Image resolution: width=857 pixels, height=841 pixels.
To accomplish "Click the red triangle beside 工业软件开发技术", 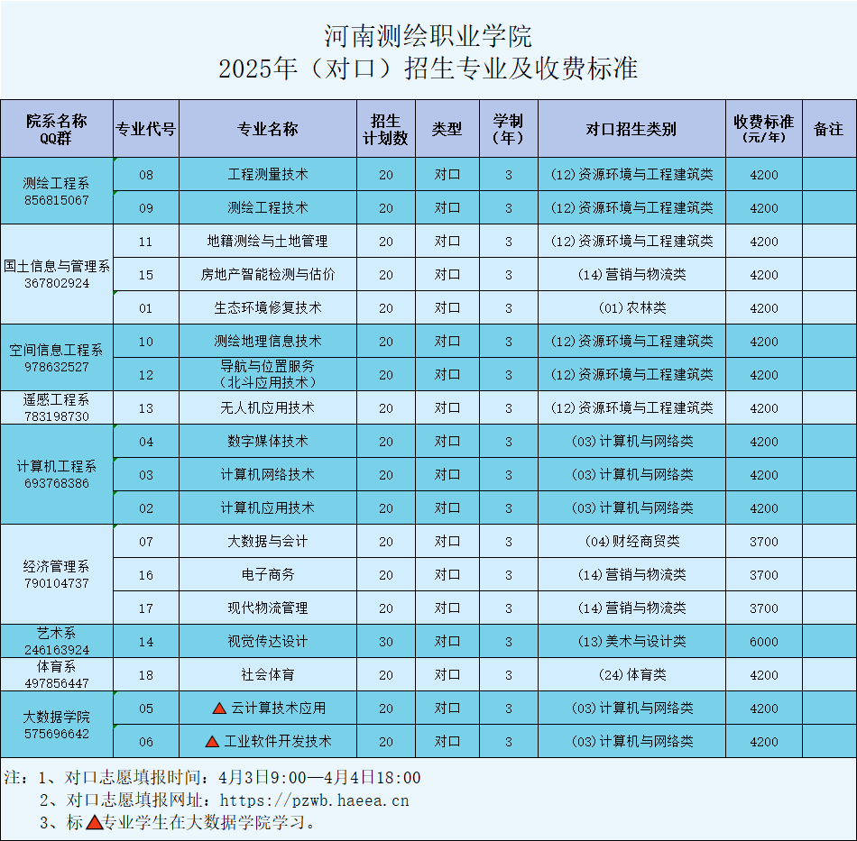I will tap(212, 742).
